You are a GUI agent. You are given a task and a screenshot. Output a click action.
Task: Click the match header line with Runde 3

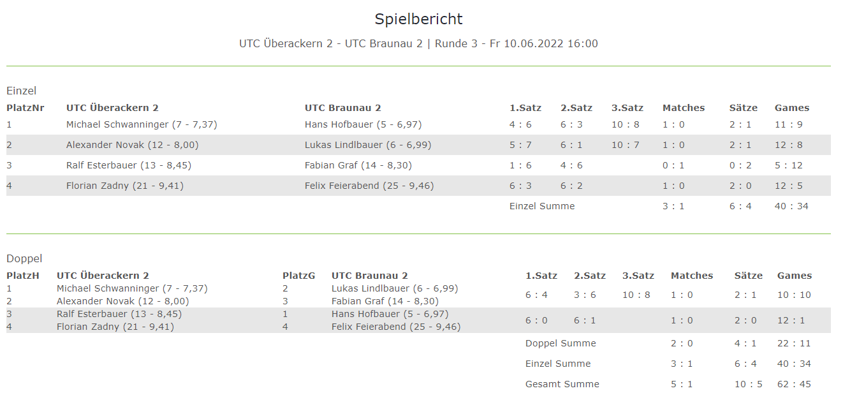[418, 43]
